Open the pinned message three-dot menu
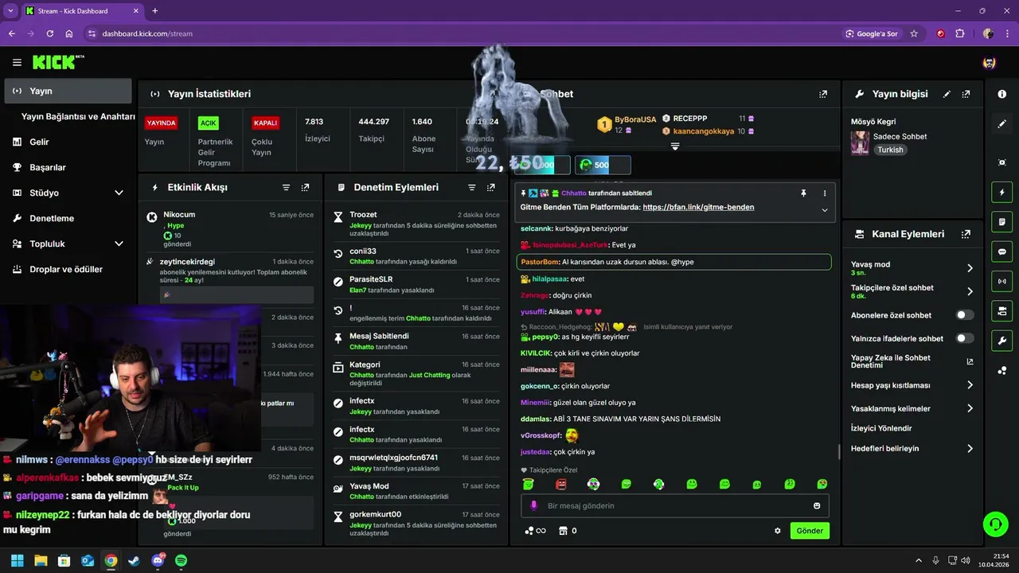The width and height of the screenshot is (1019, 573). 824,193
